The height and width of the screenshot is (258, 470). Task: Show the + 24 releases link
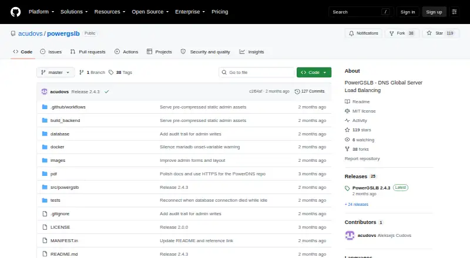point(357,205)
